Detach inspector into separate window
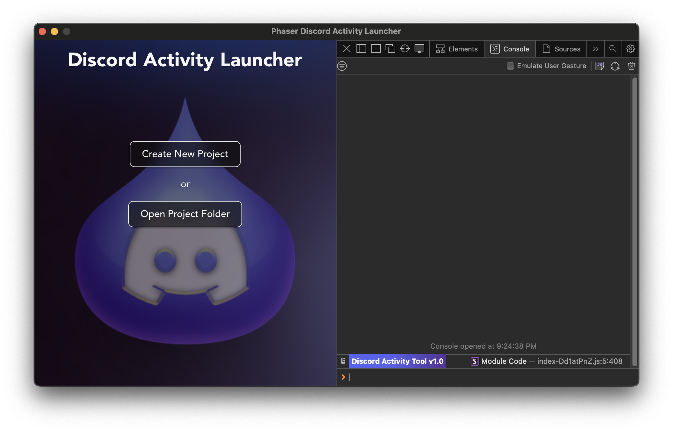This screenshot has width=673, height=431. coord(390,49)
